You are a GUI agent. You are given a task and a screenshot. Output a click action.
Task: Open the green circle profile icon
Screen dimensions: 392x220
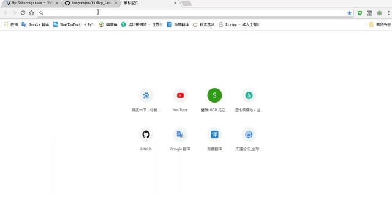click(x=379, y=13)
